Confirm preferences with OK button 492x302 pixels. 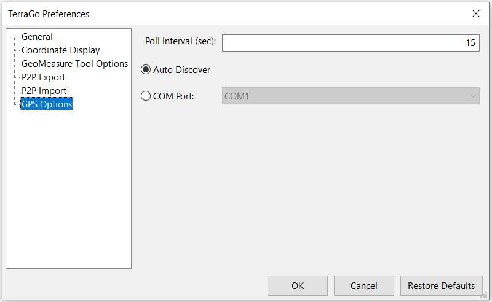pyautogui.click(x=298, y=285)
